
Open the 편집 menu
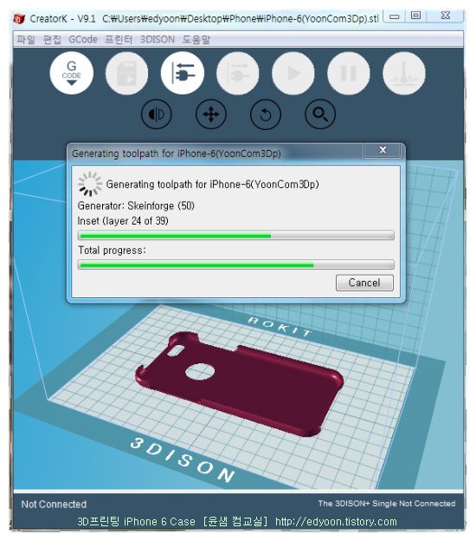pos(52,40)
